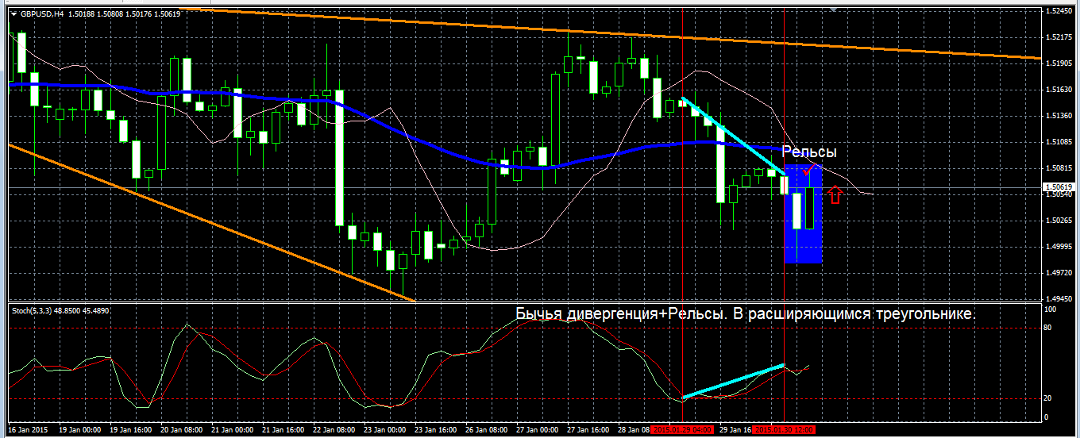Click the 22 Jan 08:00 time label
Viewport: 1080px width, 438px height.
(336, 429)
